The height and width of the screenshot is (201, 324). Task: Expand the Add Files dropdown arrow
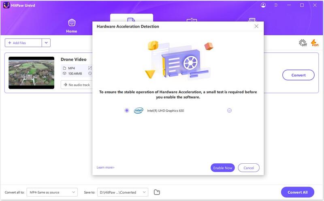tap(46, 43)
